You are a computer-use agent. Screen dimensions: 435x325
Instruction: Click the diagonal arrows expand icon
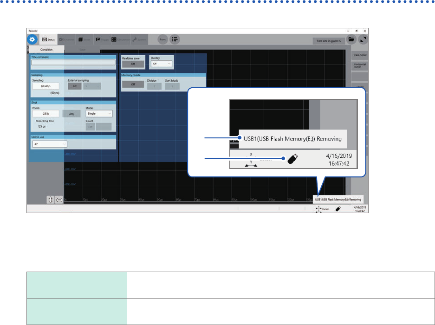pyautogui.click(x=363, y=39)
